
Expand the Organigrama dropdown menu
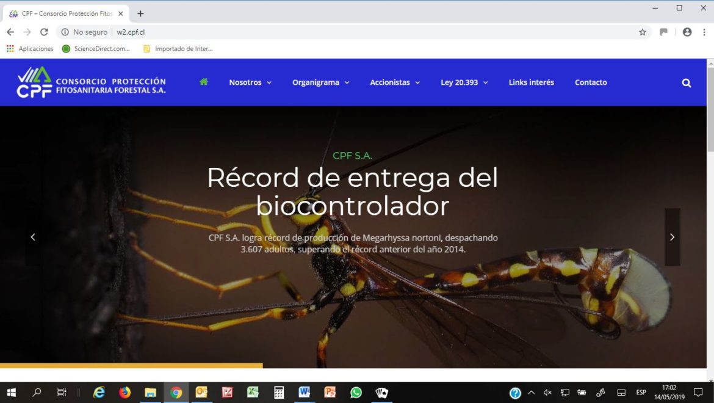click(x=320, y=82)
